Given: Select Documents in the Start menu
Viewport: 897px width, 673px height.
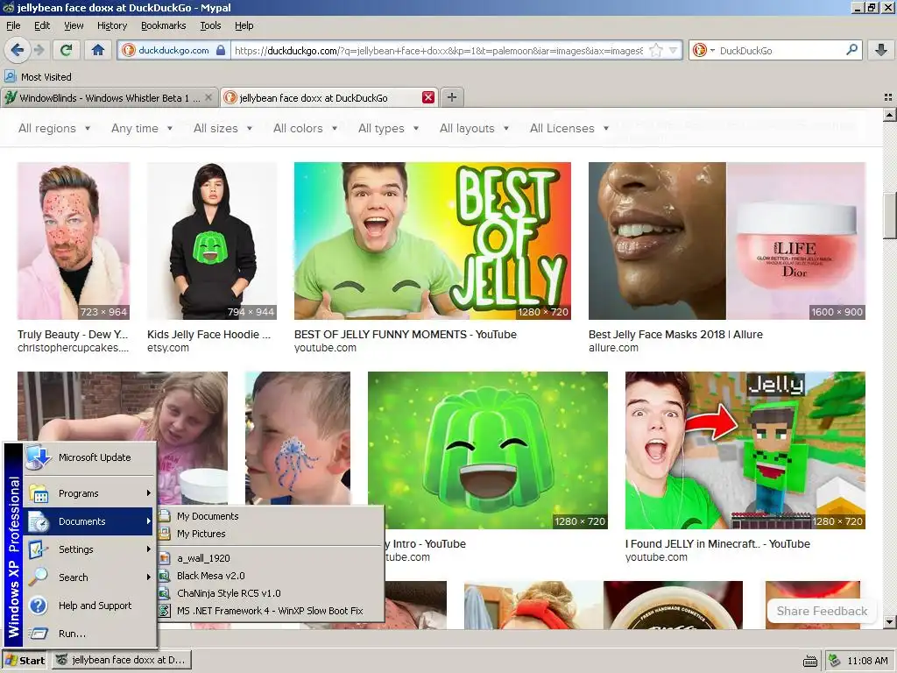Looking at the screenshot, I should coord(89,521).
